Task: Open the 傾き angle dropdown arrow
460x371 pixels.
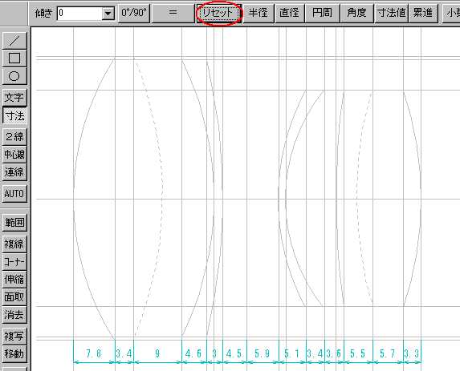Action: (108, 13)
